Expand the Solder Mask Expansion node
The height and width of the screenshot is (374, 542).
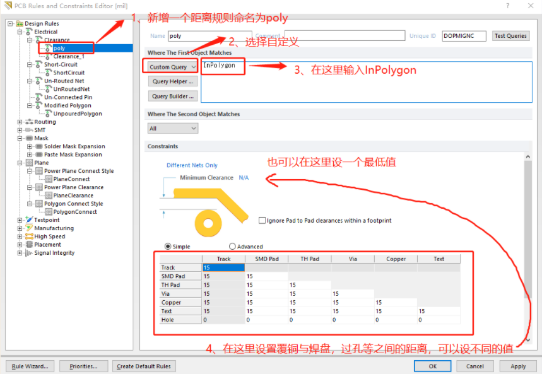point(30,146)
